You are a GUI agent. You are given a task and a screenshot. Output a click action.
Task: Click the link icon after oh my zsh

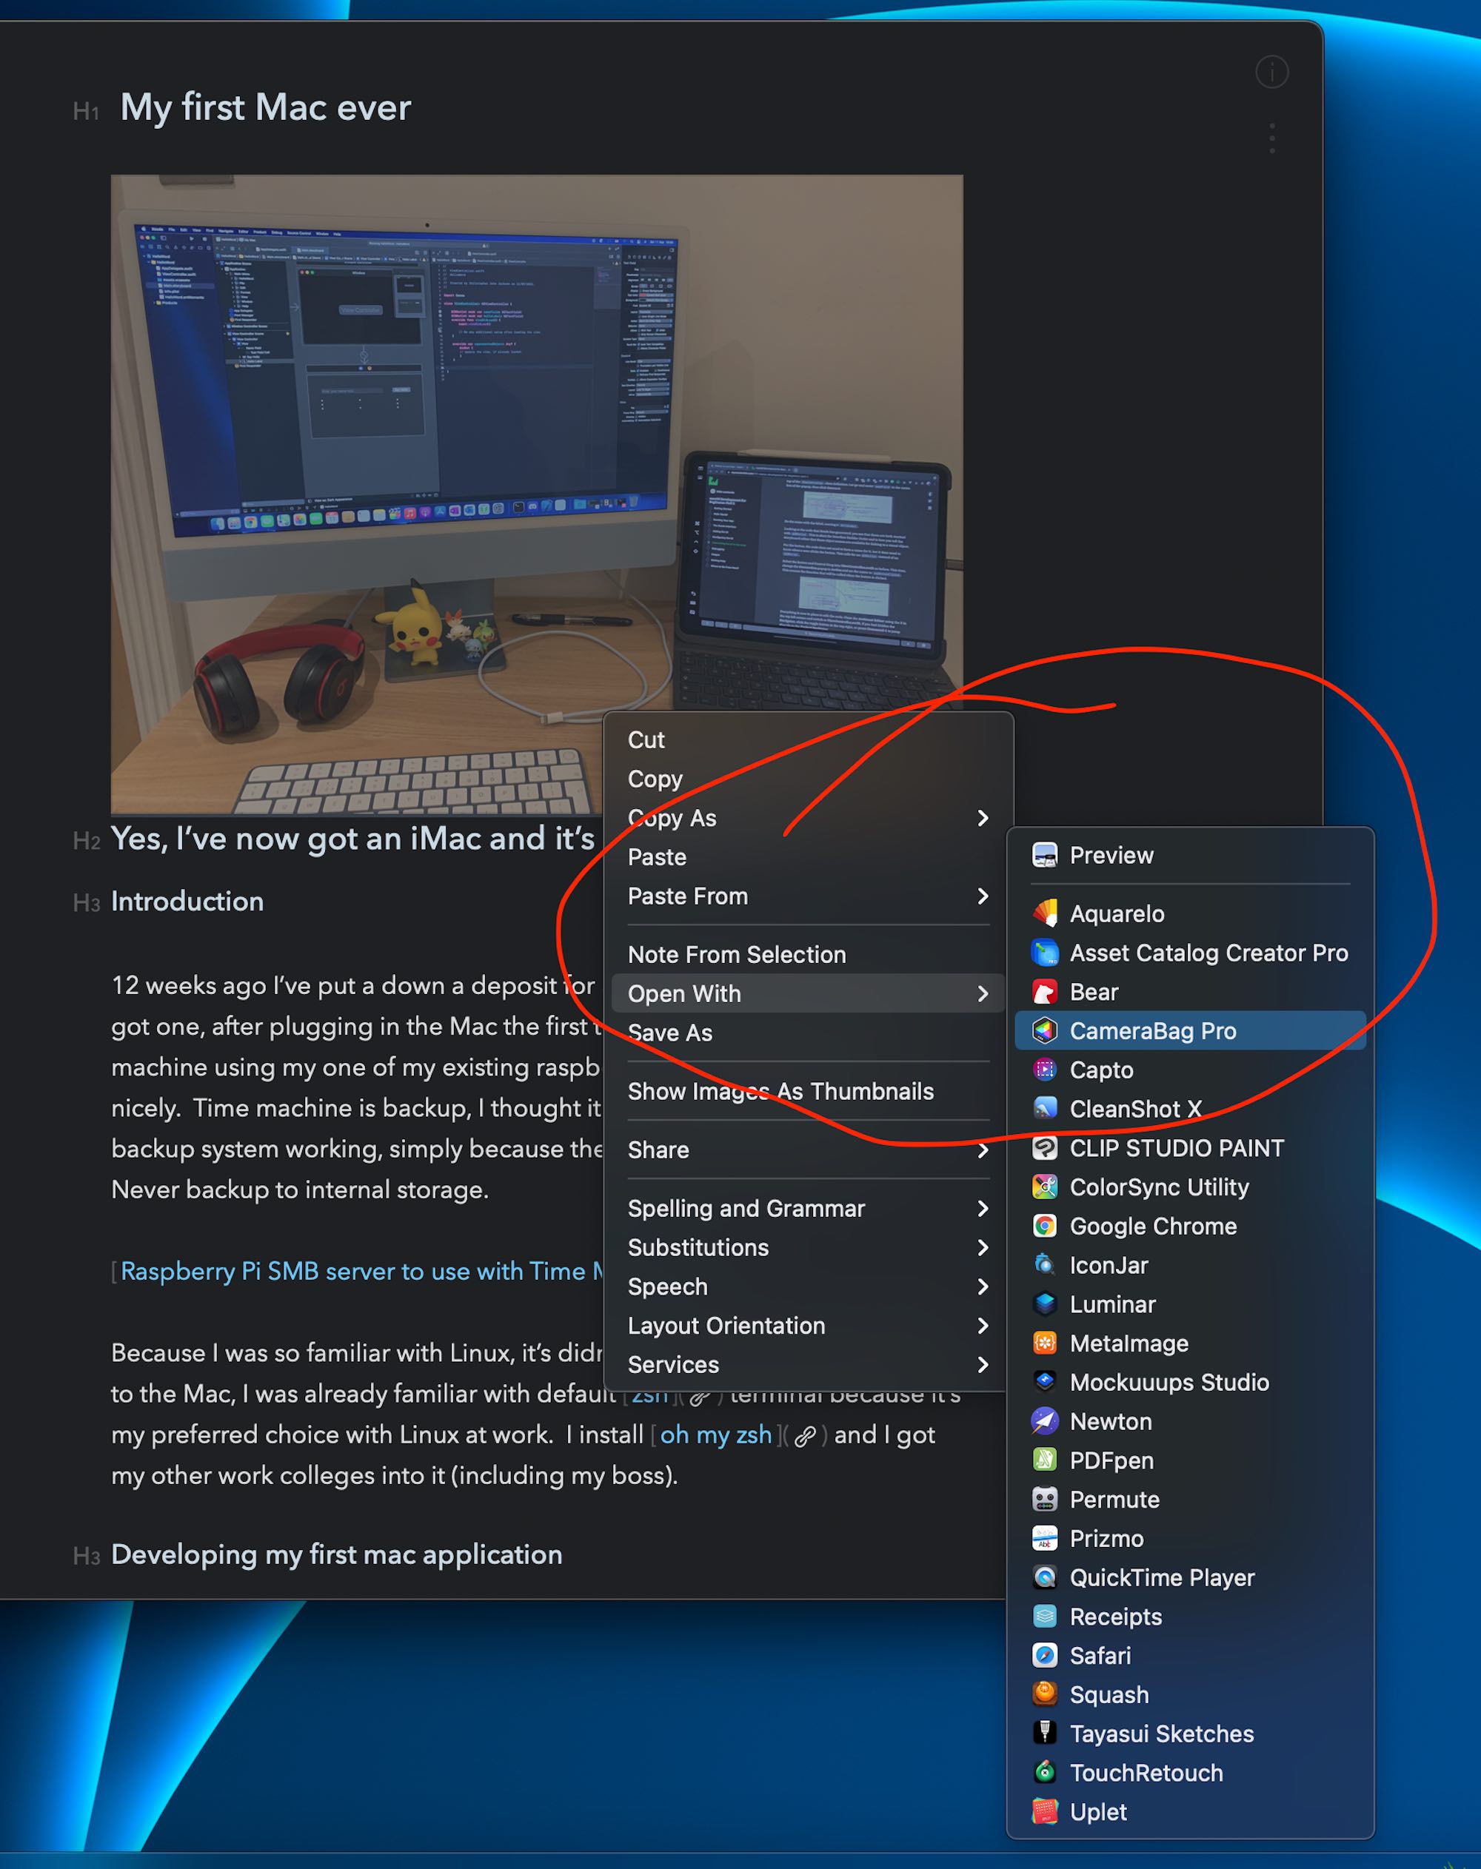[x=805, y=1437]
